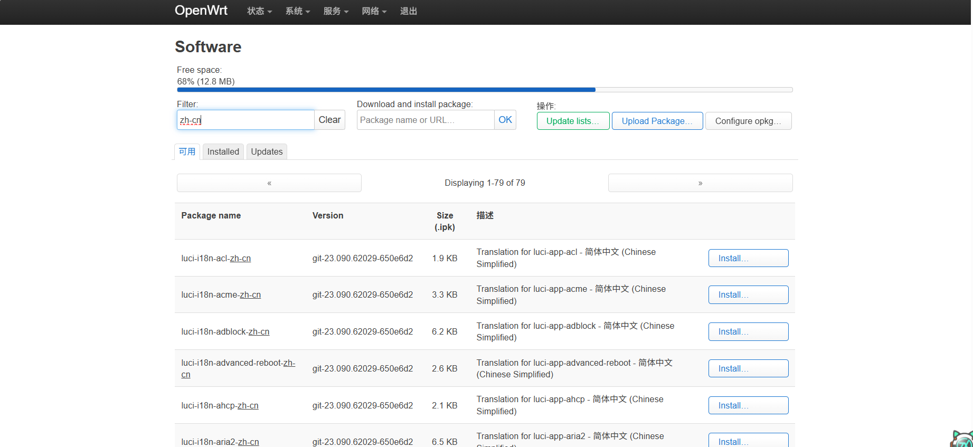Click Upload Package button
The width and height of the screenshot is (973, 447).
point(657,121)
